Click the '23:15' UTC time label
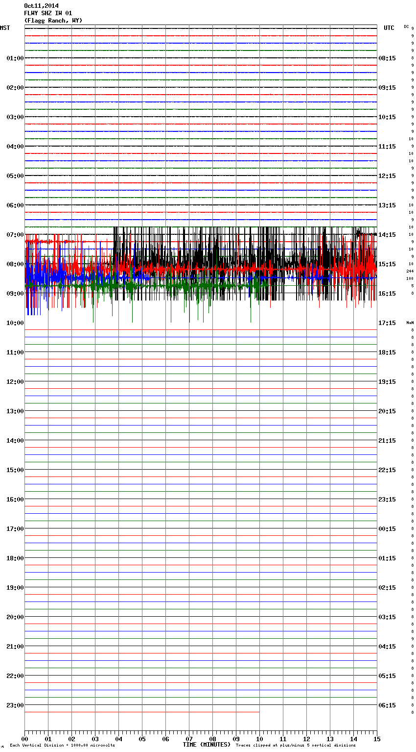This screenshot has height=752, width=416. tap(387, 500)
